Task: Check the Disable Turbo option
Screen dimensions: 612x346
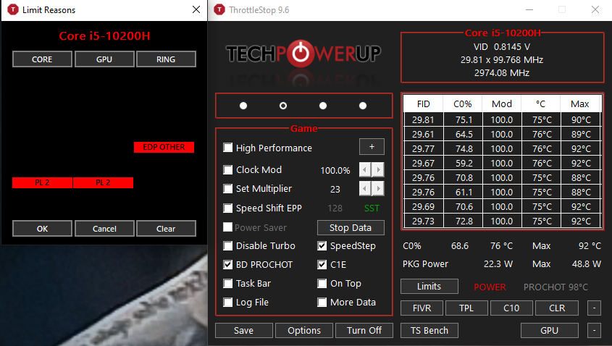Action: (x=227, y=246)
